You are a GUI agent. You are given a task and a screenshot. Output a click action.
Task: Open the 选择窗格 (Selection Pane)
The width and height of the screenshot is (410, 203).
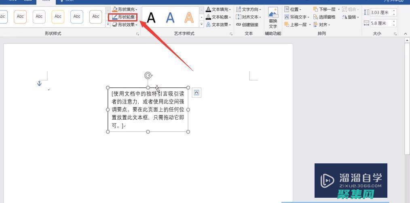pyautogui.click(x=324, y=17)
